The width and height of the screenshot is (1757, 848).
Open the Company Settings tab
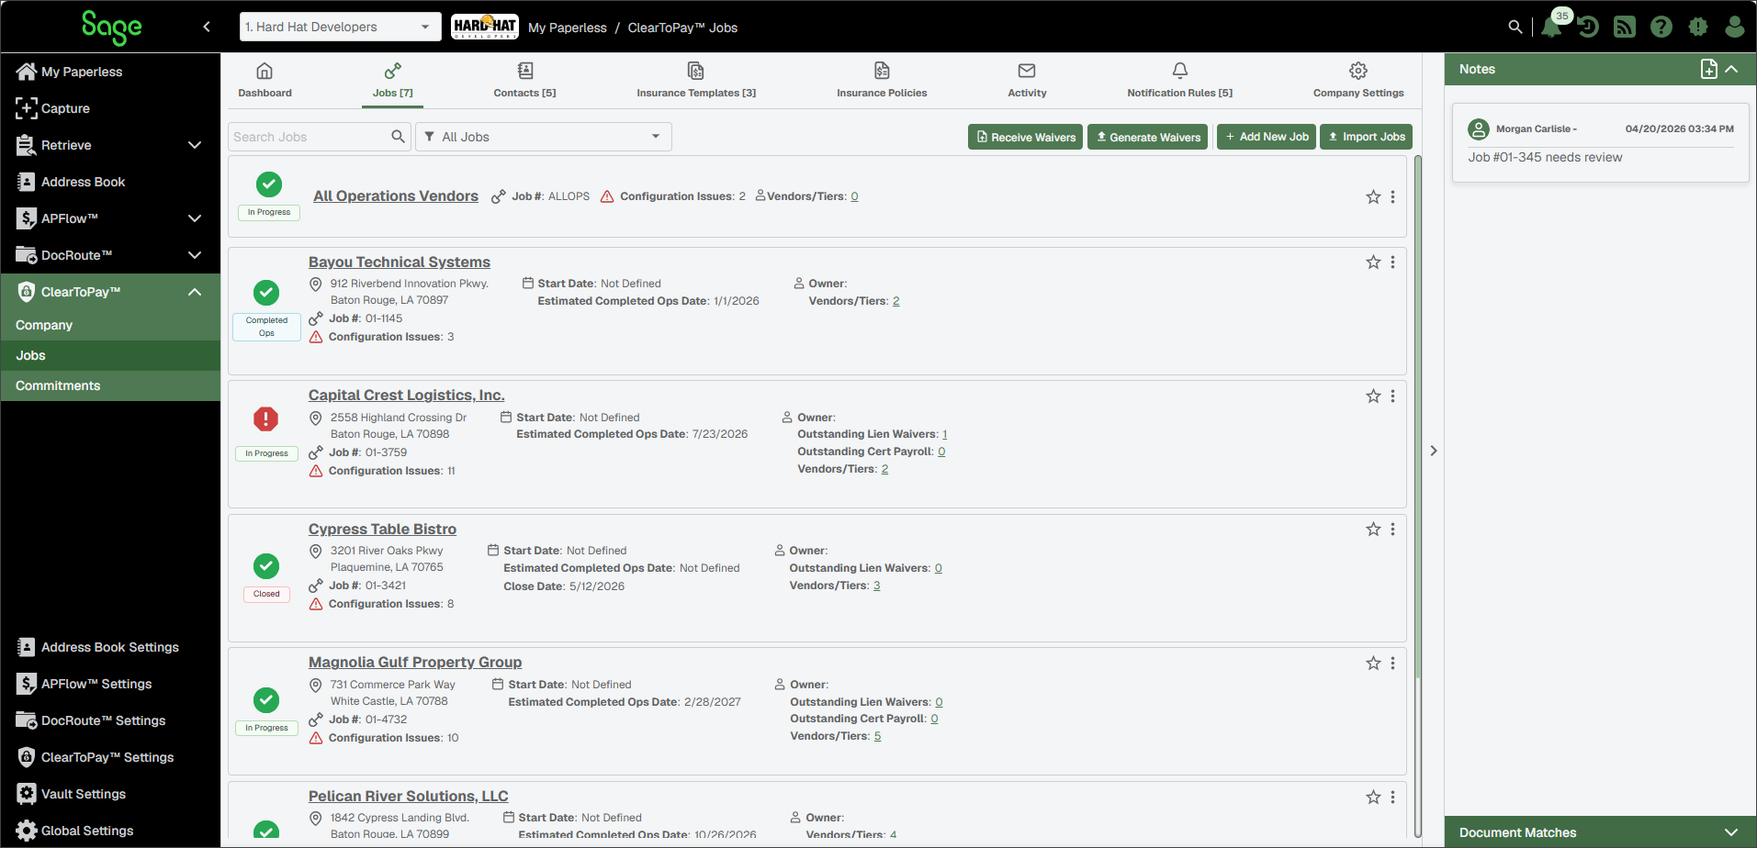coord(1358,81)
